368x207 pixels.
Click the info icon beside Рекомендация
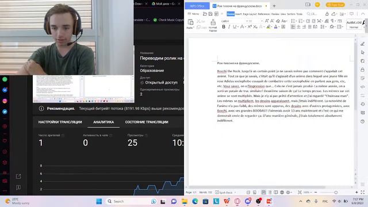click(x=41, y=109)
